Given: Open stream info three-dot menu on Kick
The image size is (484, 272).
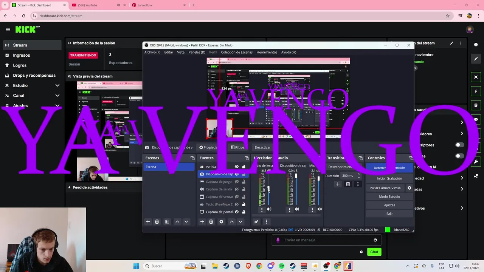Looking at the screenshot, I should (461, 43).
